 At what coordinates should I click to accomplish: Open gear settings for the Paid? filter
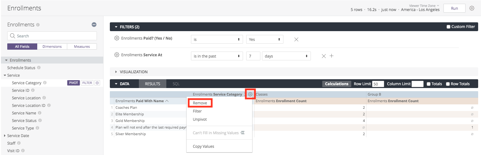click(116, 38)
